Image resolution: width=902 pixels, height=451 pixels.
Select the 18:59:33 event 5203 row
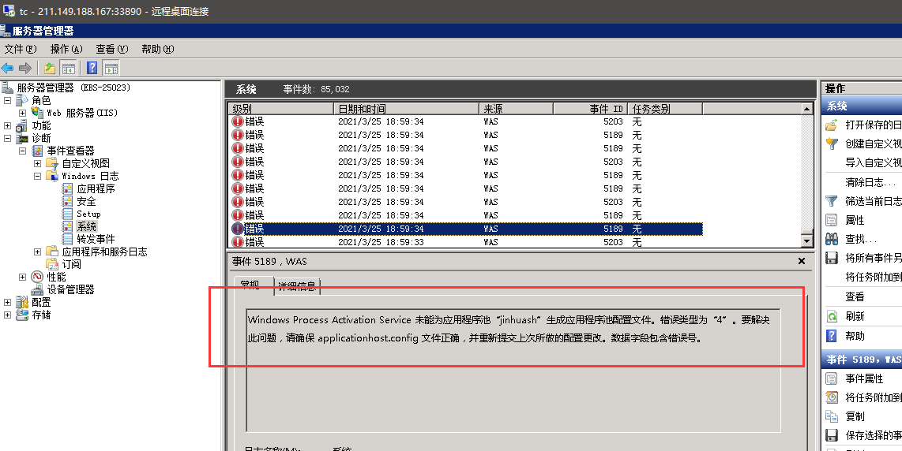[466, 242]
